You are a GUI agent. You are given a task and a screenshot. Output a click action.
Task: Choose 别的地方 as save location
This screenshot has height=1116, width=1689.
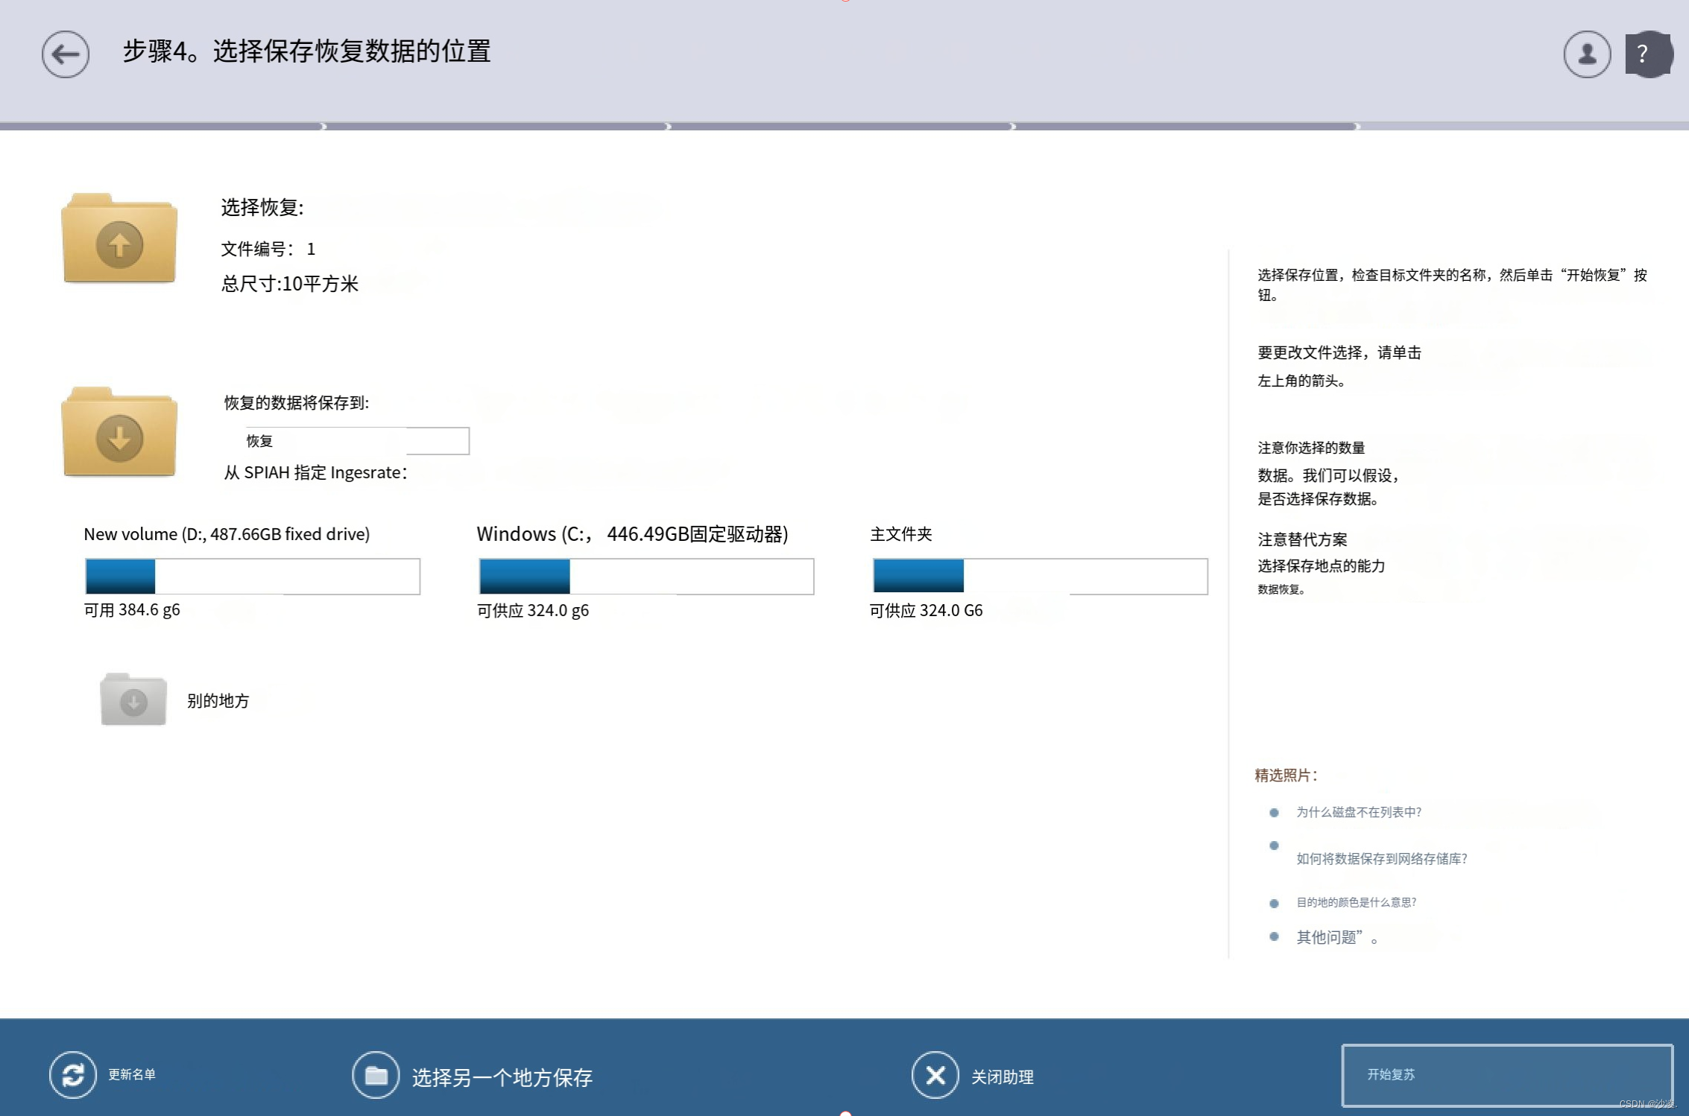tap(218, 701)
